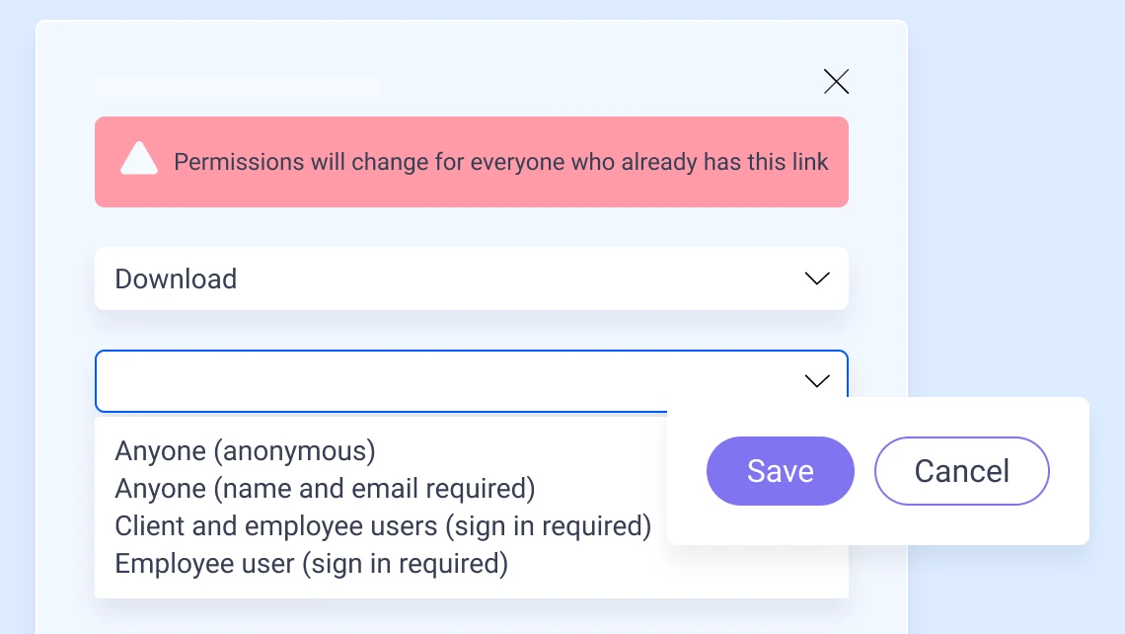This screenshot has height=634, width=1125.
Task: Click the warning triangle icon in banner
Action: (139, 159)
